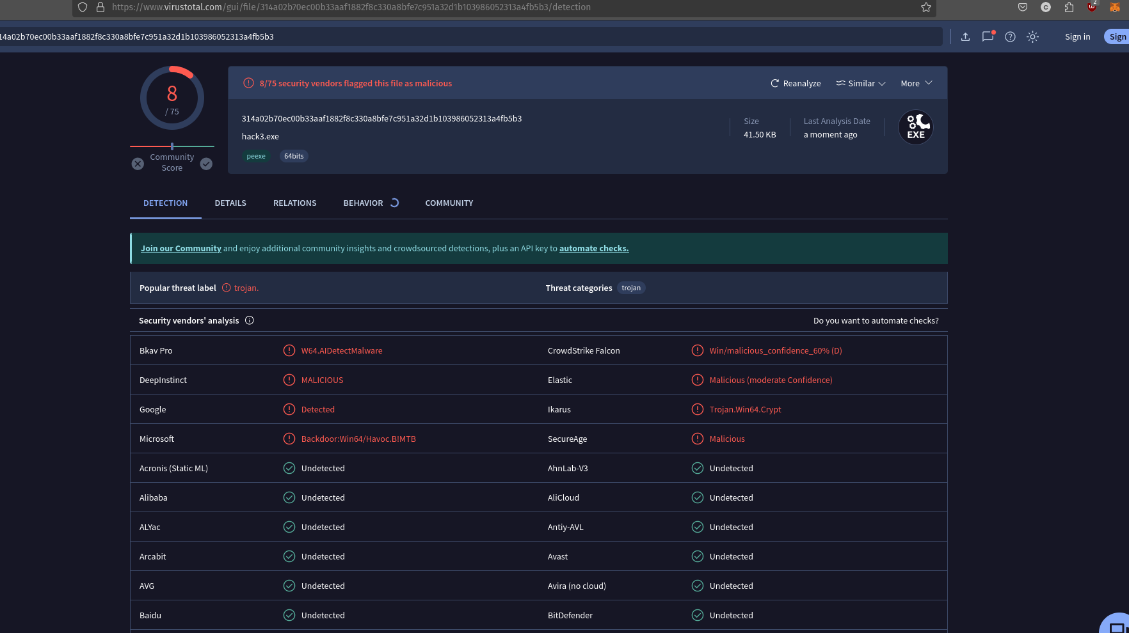Vote negative with community score X icon
The image size is (1129, 633).
coord(138,164)
